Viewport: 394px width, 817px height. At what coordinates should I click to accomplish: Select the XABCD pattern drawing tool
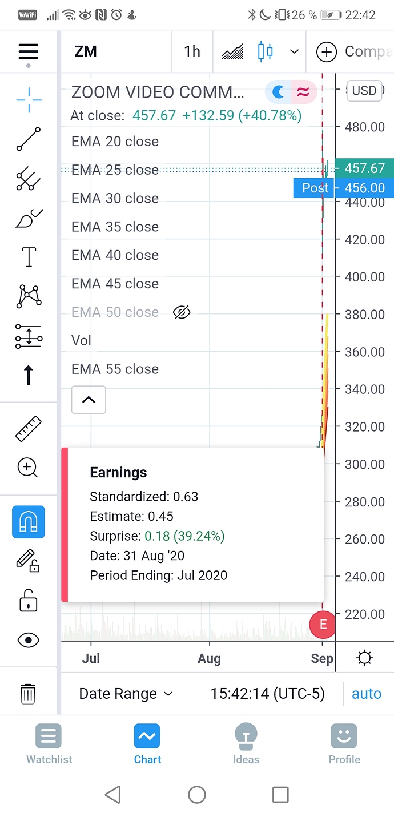pyautogui.click(x=28, y=296)
